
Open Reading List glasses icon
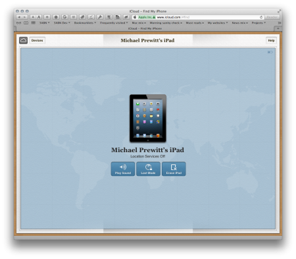point(19,23)
